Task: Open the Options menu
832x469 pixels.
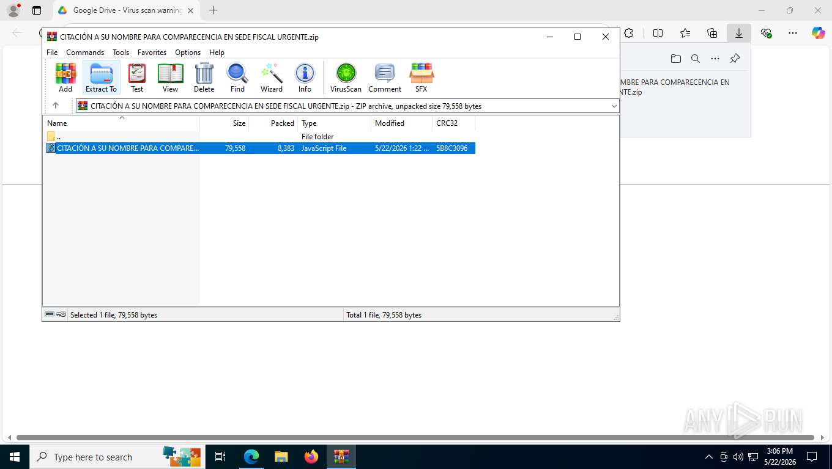Action: [x=188, y=53]
